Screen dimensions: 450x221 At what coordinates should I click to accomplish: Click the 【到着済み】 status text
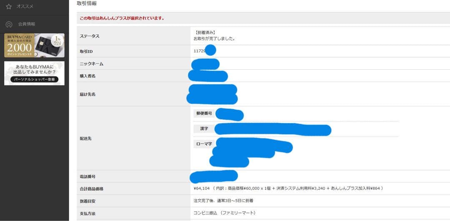(205, 32)
